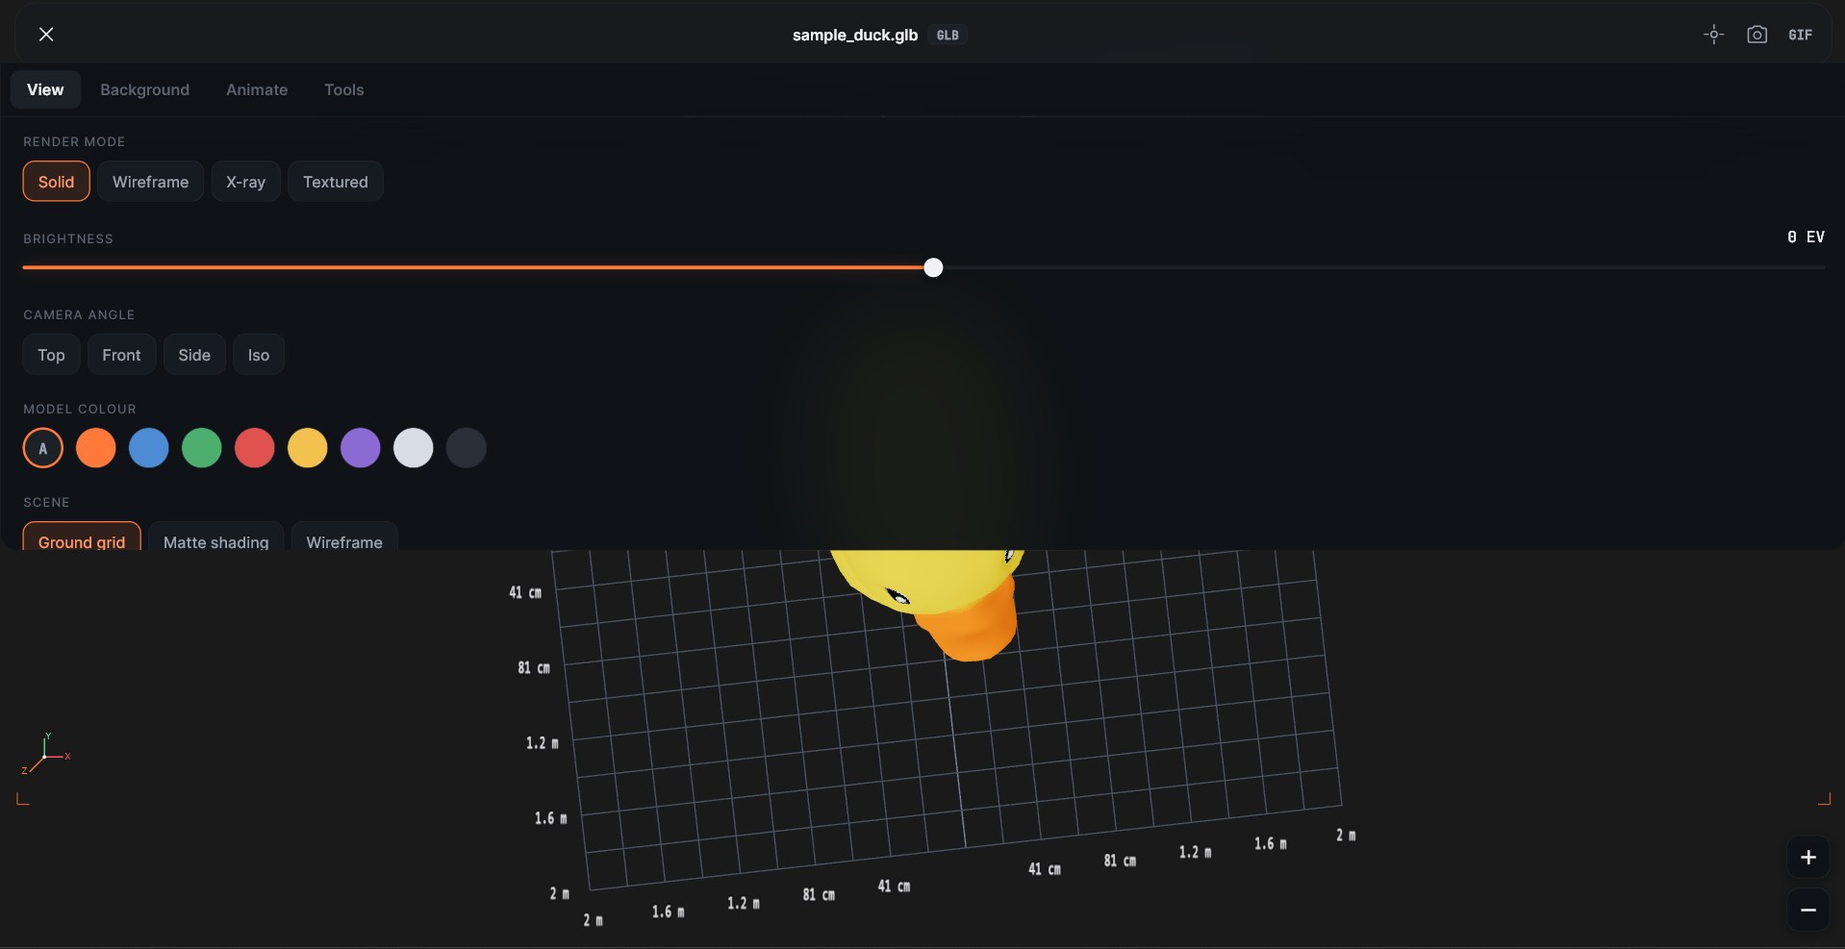Image resolution: width=1845 pixels, height=949 pixels.
Task: Click the GLB format badge
Action: 948,35
